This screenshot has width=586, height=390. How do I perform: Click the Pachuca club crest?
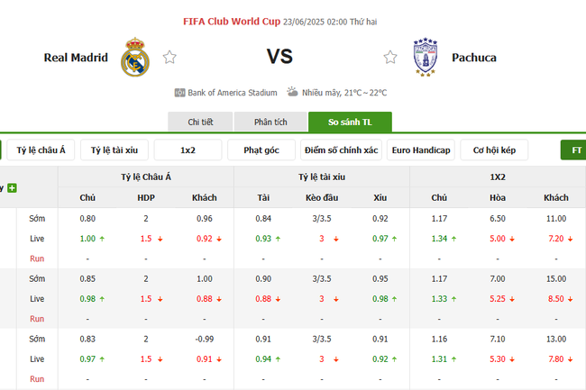click(x=424, y=57)
